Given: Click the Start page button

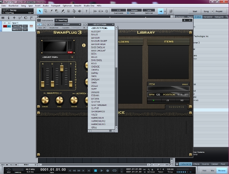Looking at the screenshot, I should [x=195, y=11].
